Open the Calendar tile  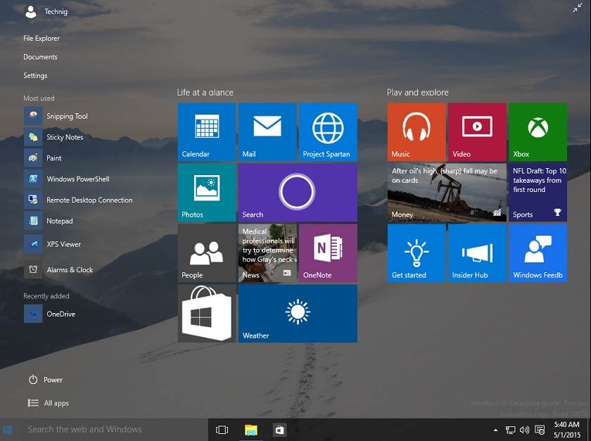click(x=207, y=132)
